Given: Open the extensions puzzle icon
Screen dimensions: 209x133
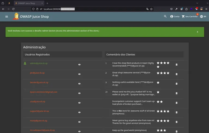Looking at the screenshot, I should tap(186, 9).
